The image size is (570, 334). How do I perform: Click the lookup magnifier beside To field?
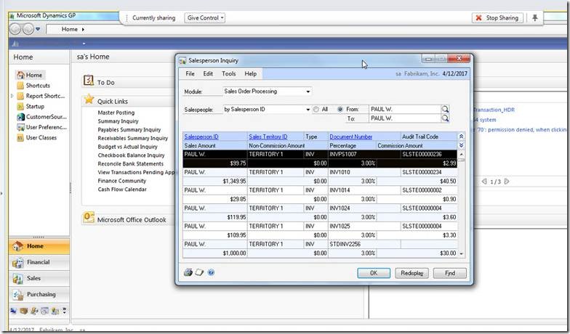445,118
